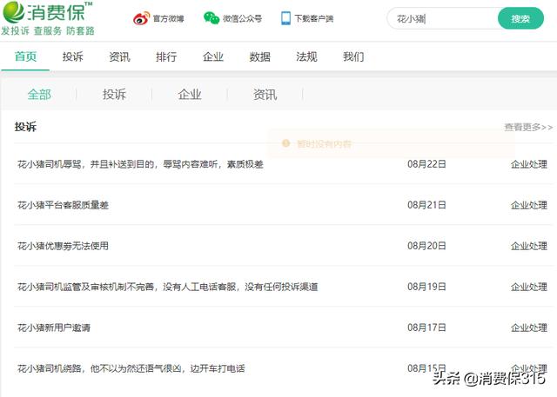Click the 08月19日 date
The height and width of the screenshot is (397, 557).
click(x=426, y=287)
